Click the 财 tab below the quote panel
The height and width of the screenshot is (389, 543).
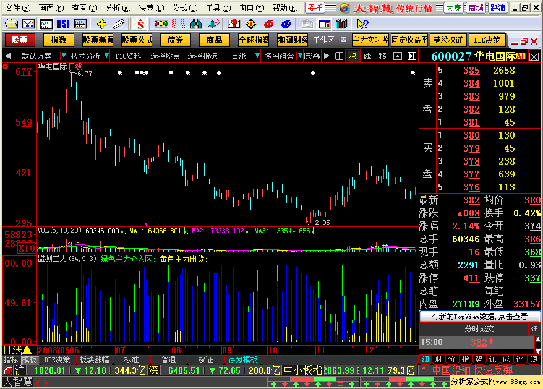tap(438, 359)
